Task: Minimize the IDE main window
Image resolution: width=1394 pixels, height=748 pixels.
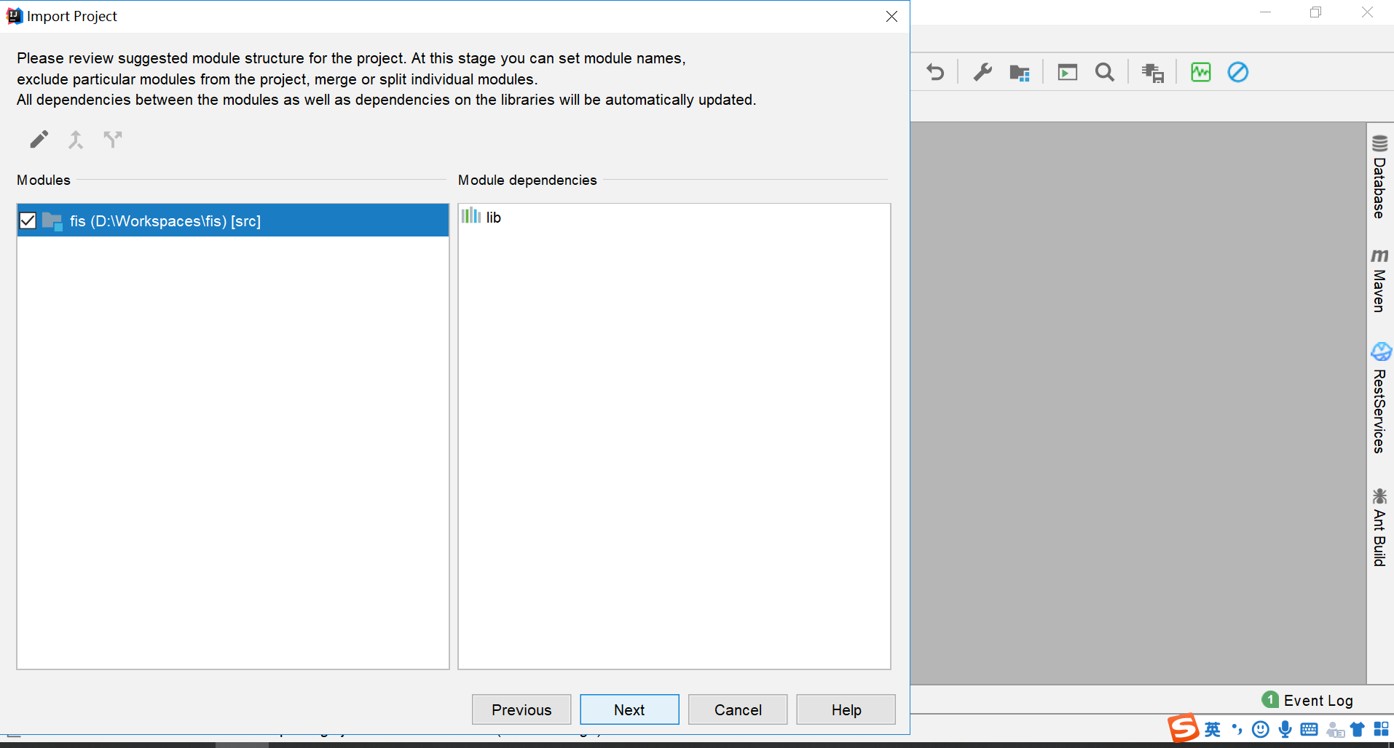Action: click(x=1266, y=12)
